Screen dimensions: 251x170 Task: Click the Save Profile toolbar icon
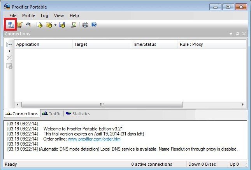(x=62, y=25)
